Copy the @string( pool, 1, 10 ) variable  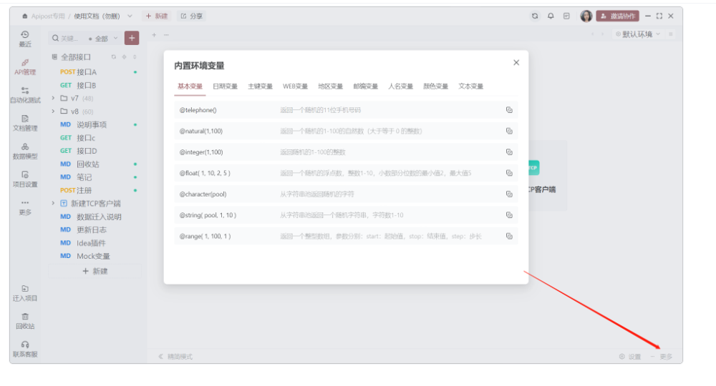pyautogui.click(x=509, y=215)
